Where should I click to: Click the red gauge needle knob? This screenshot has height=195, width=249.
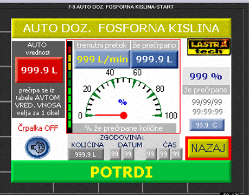pyautogui.click(x=124, y=116)
